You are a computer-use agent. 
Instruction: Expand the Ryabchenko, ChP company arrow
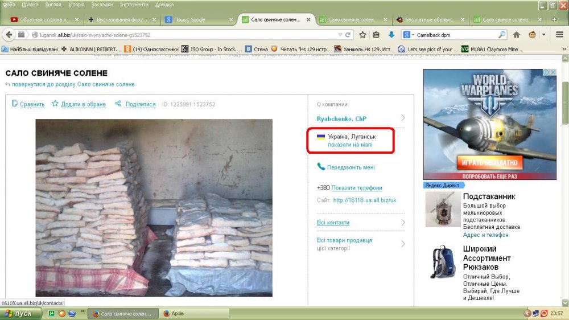click(403, 118)
